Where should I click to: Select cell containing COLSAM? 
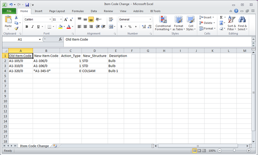pos(95,71)
